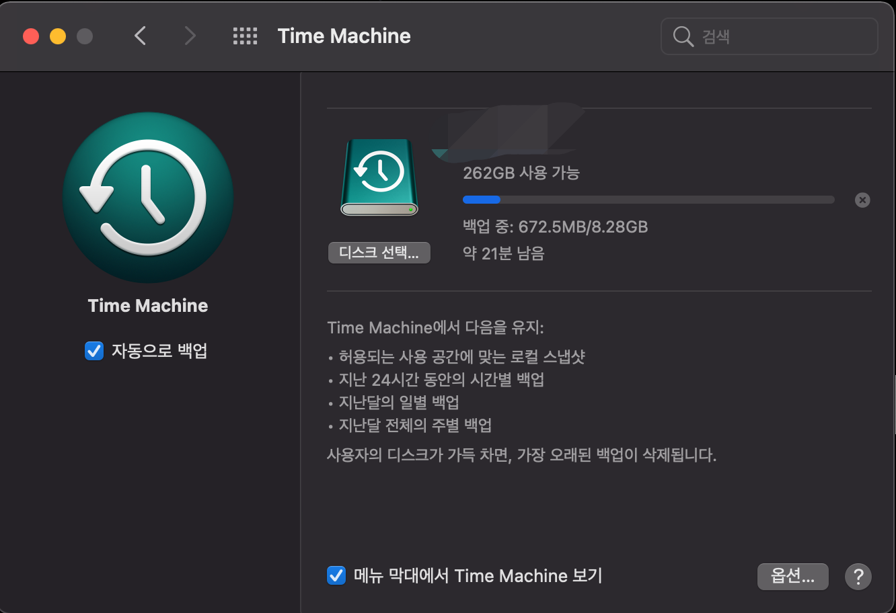Screen dimensions: 896x613
Task: Click the Time Machine label under logo
Action: (x=148, y=306)
